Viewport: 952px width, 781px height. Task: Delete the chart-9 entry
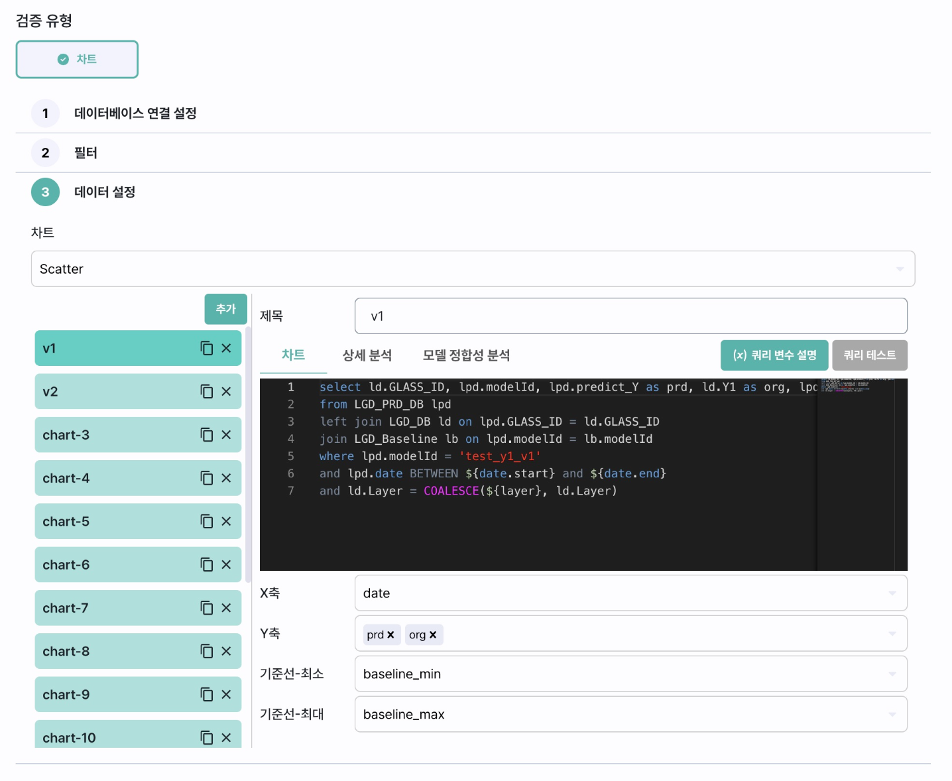tap(226, 694)
